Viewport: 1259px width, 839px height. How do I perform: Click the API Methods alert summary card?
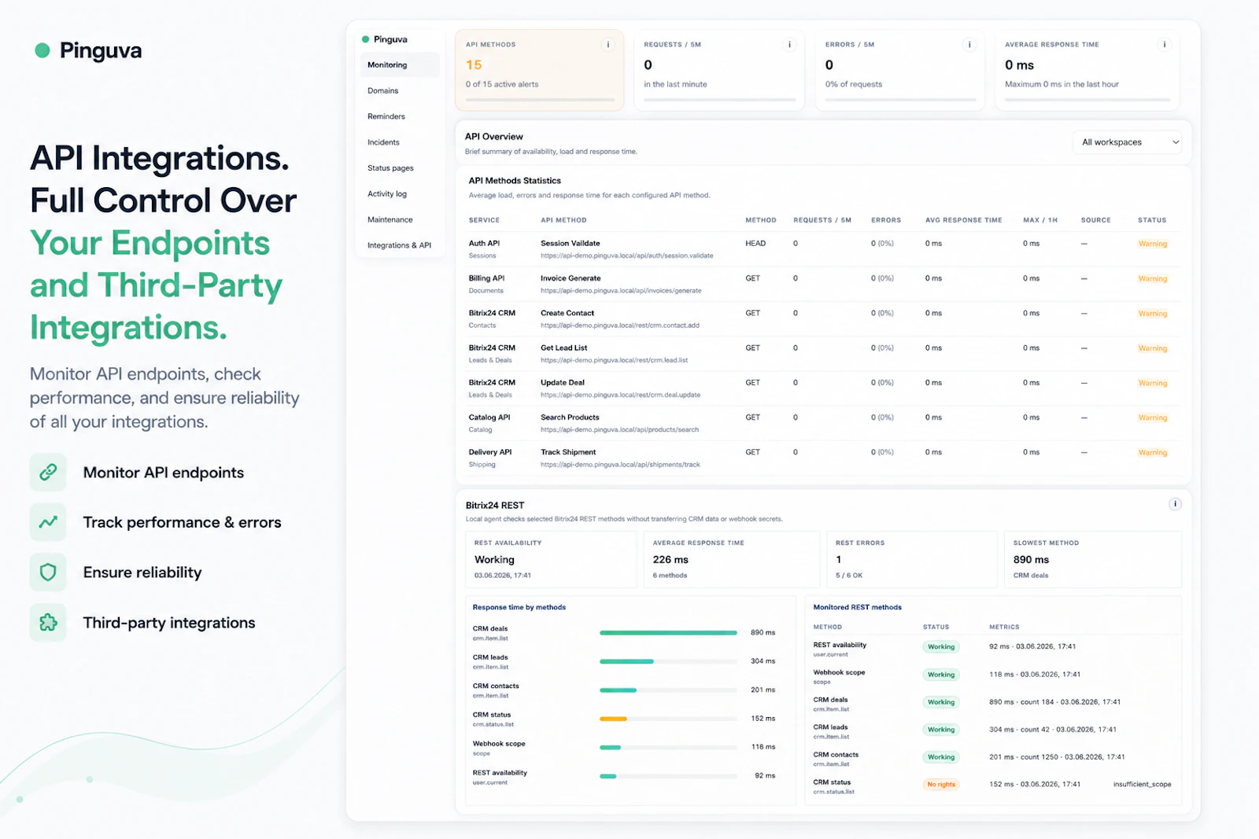pos(540,70)
